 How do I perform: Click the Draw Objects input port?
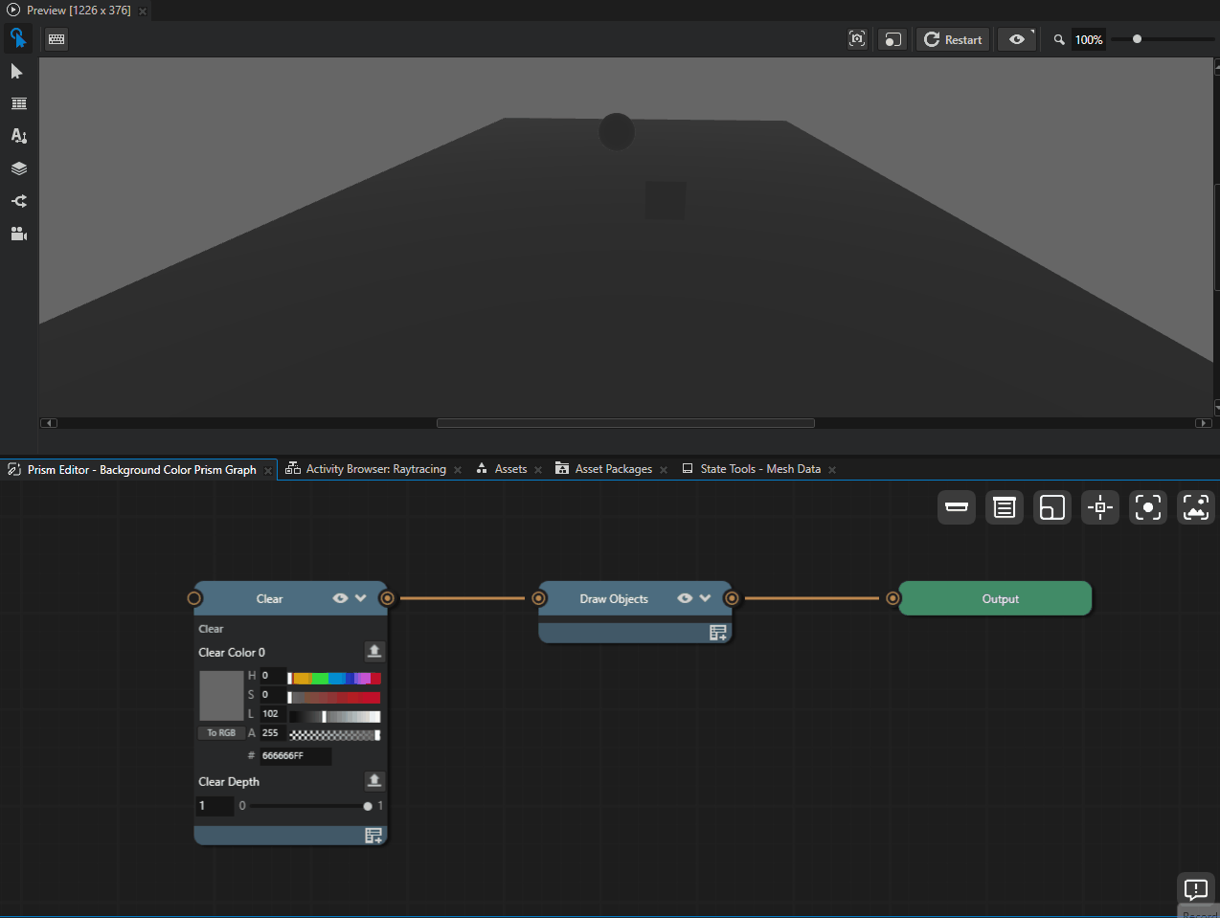tap(539, 598)
